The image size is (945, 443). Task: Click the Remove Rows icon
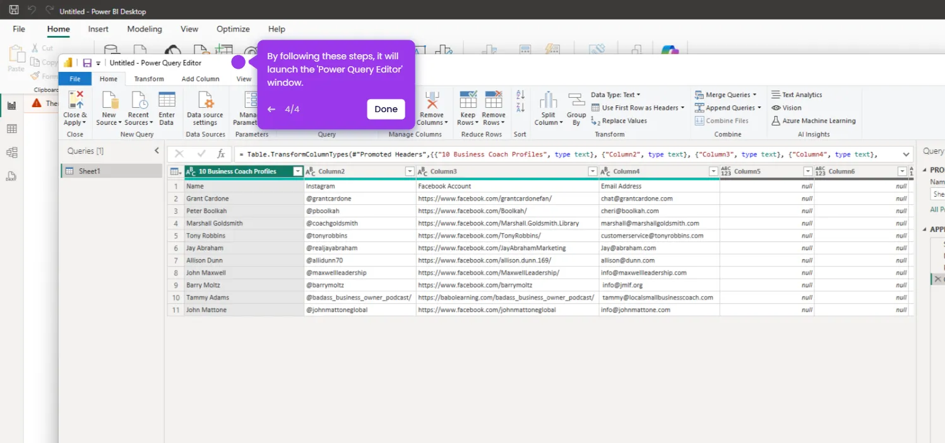pos(493,100)
